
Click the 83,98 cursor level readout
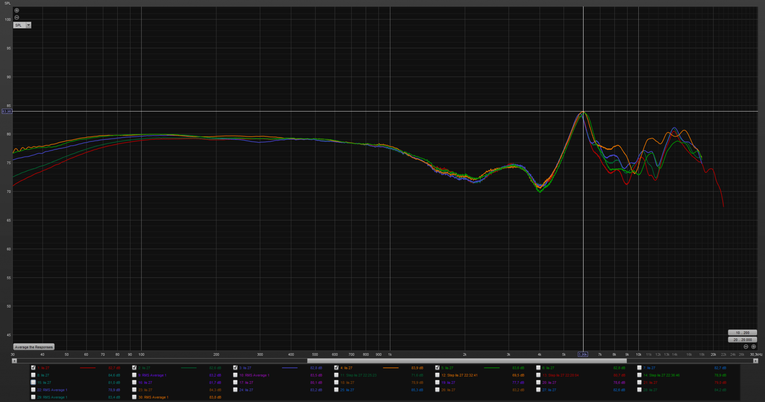coord(7,112)
